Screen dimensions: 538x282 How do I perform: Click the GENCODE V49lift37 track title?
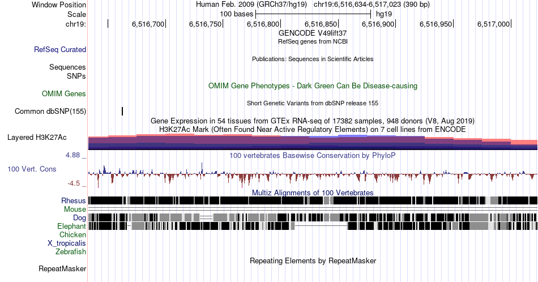tap(313, 33)
